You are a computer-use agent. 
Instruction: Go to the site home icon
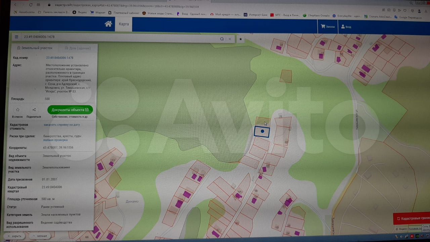tap(108, 24)
